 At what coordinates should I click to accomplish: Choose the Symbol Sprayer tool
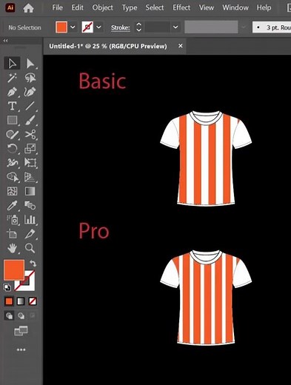[x=13, y=220]
